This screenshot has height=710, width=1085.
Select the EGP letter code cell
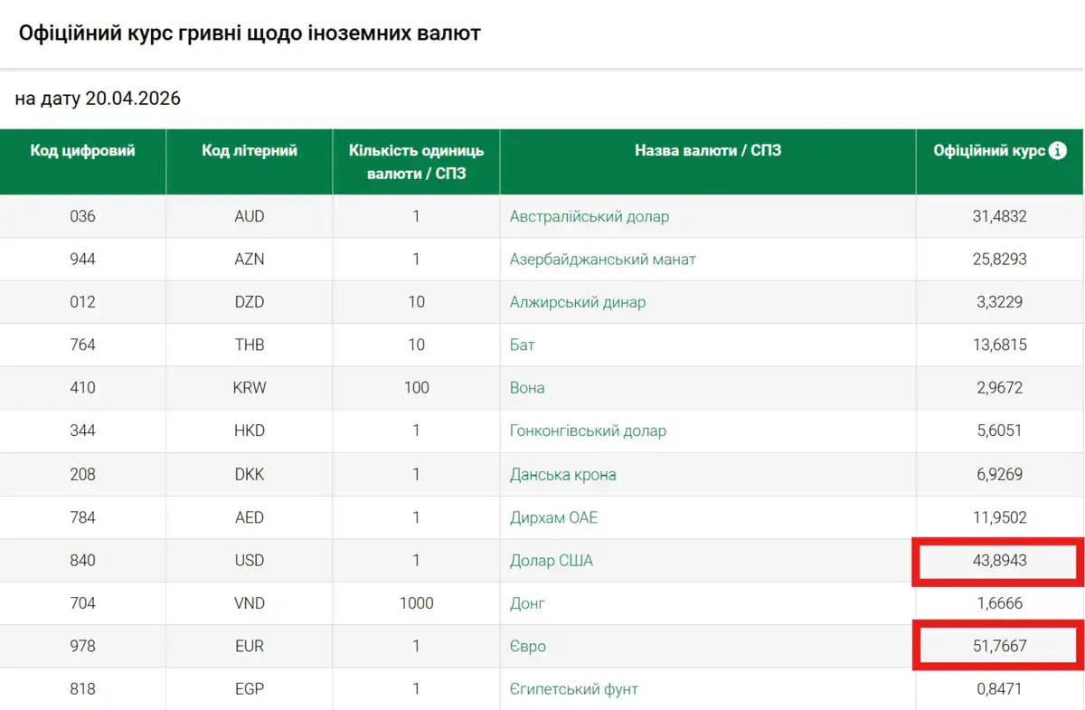tap(250, 689)
